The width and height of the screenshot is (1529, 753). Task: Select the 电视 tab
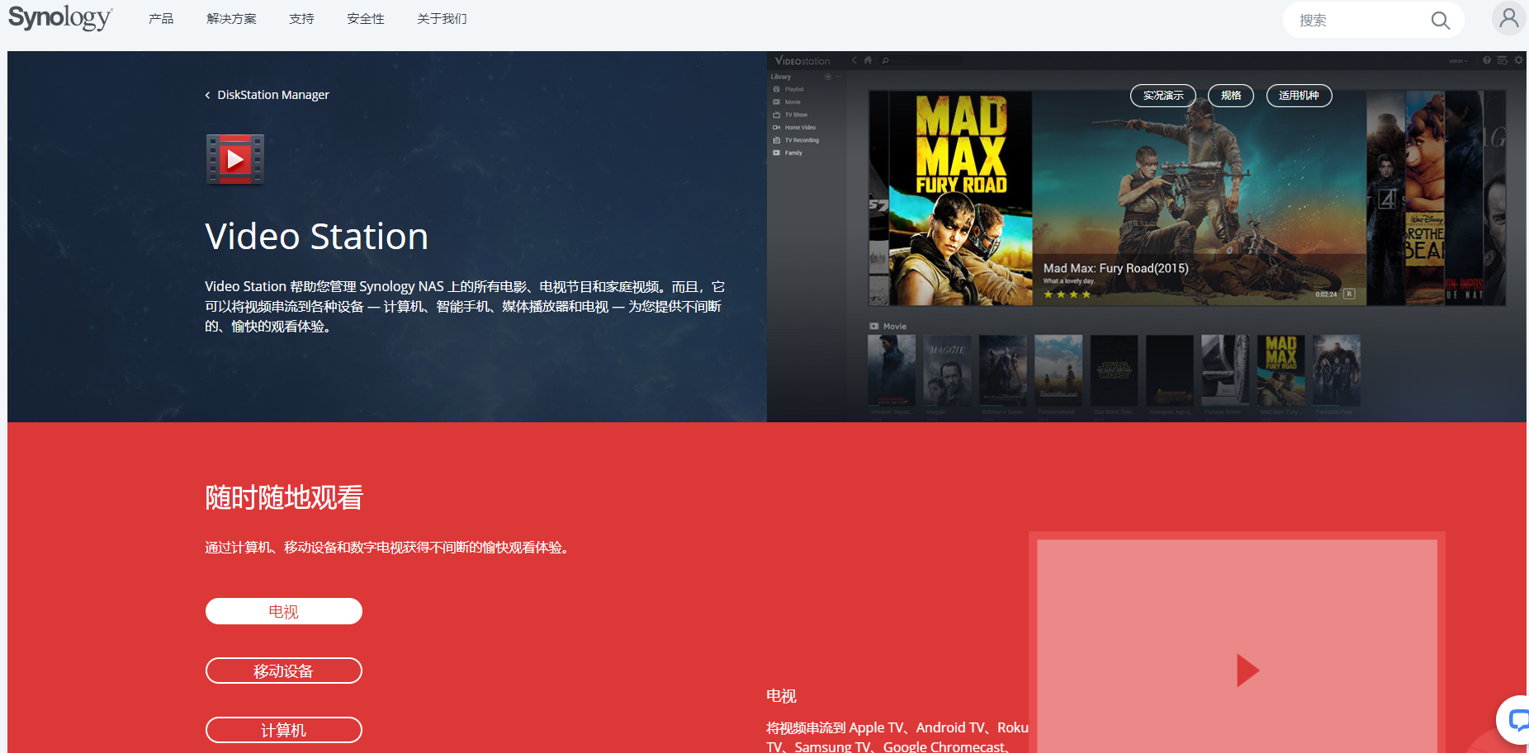pyautogui.click(x=283, y=611)
